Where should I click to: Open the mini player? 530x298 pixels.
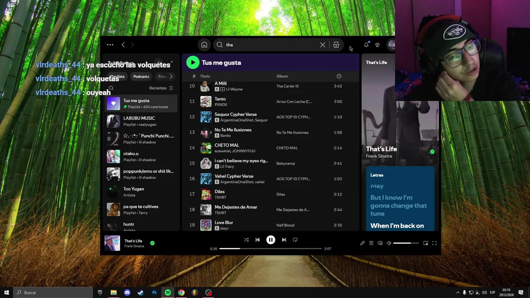pyautogui.click(x=426, y=243)
